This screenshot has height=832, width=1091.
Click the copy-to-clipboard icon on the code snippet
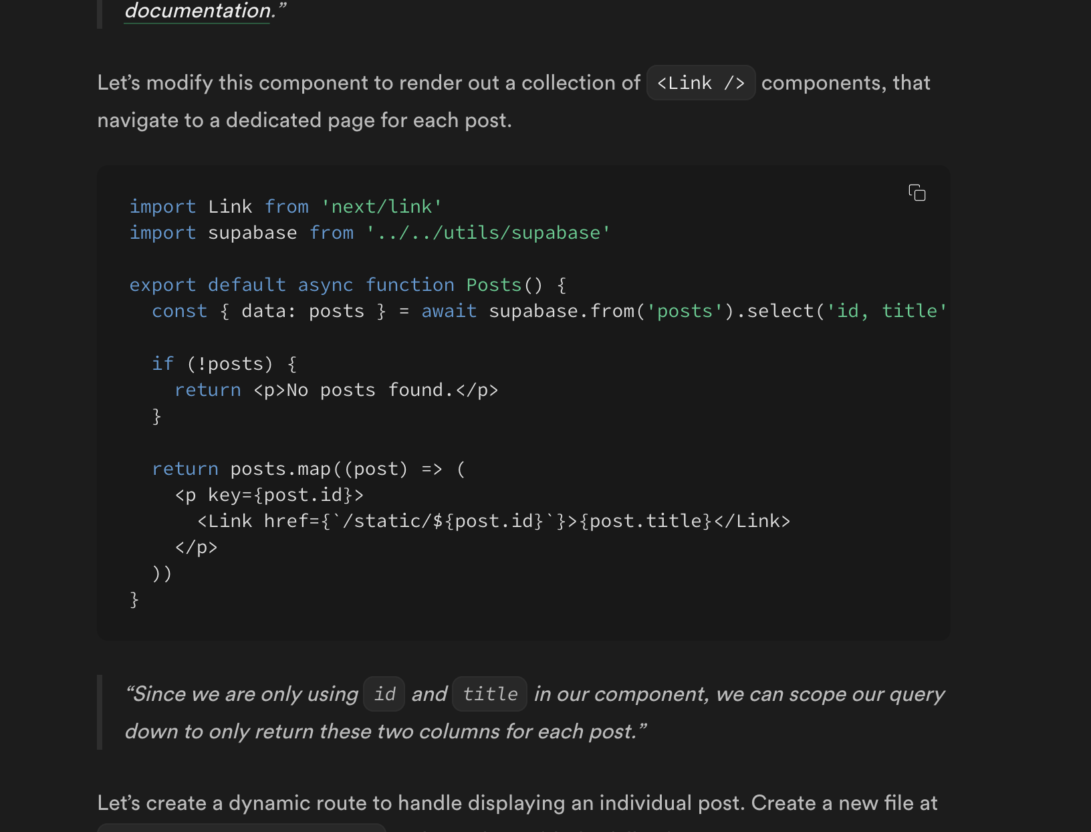(x=917, y=193)
